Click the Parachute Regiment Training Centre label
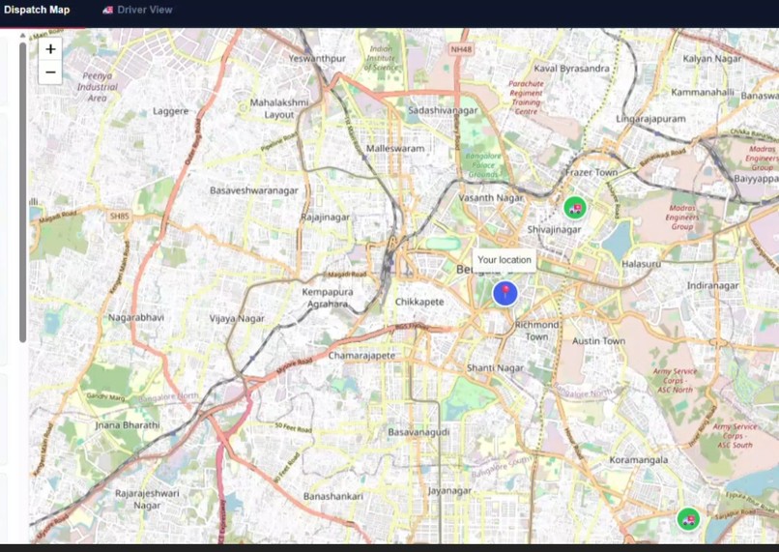Screen dimensions: 779x552 (x=526, y=98)
